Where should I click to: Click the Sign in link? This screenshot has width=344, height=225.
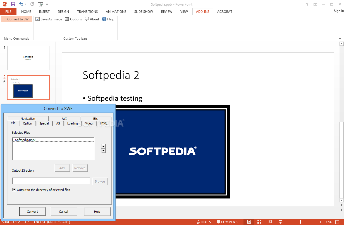[x=339, y=11]
